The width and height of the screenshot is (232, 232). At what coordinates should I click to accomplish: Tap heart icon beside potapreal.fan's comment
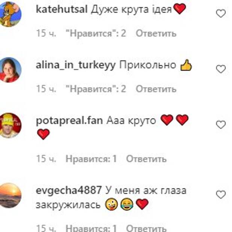pos(221,125)
